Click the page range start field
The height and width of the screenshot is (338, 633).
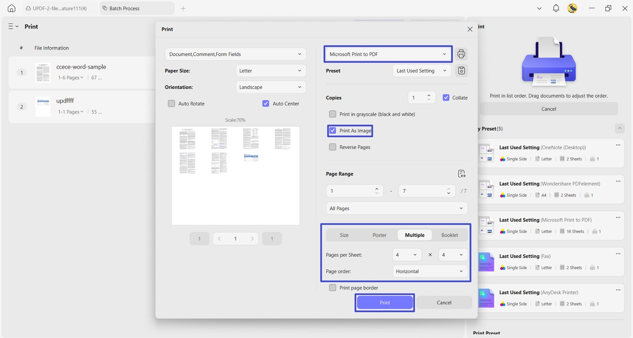pos(354,191)
